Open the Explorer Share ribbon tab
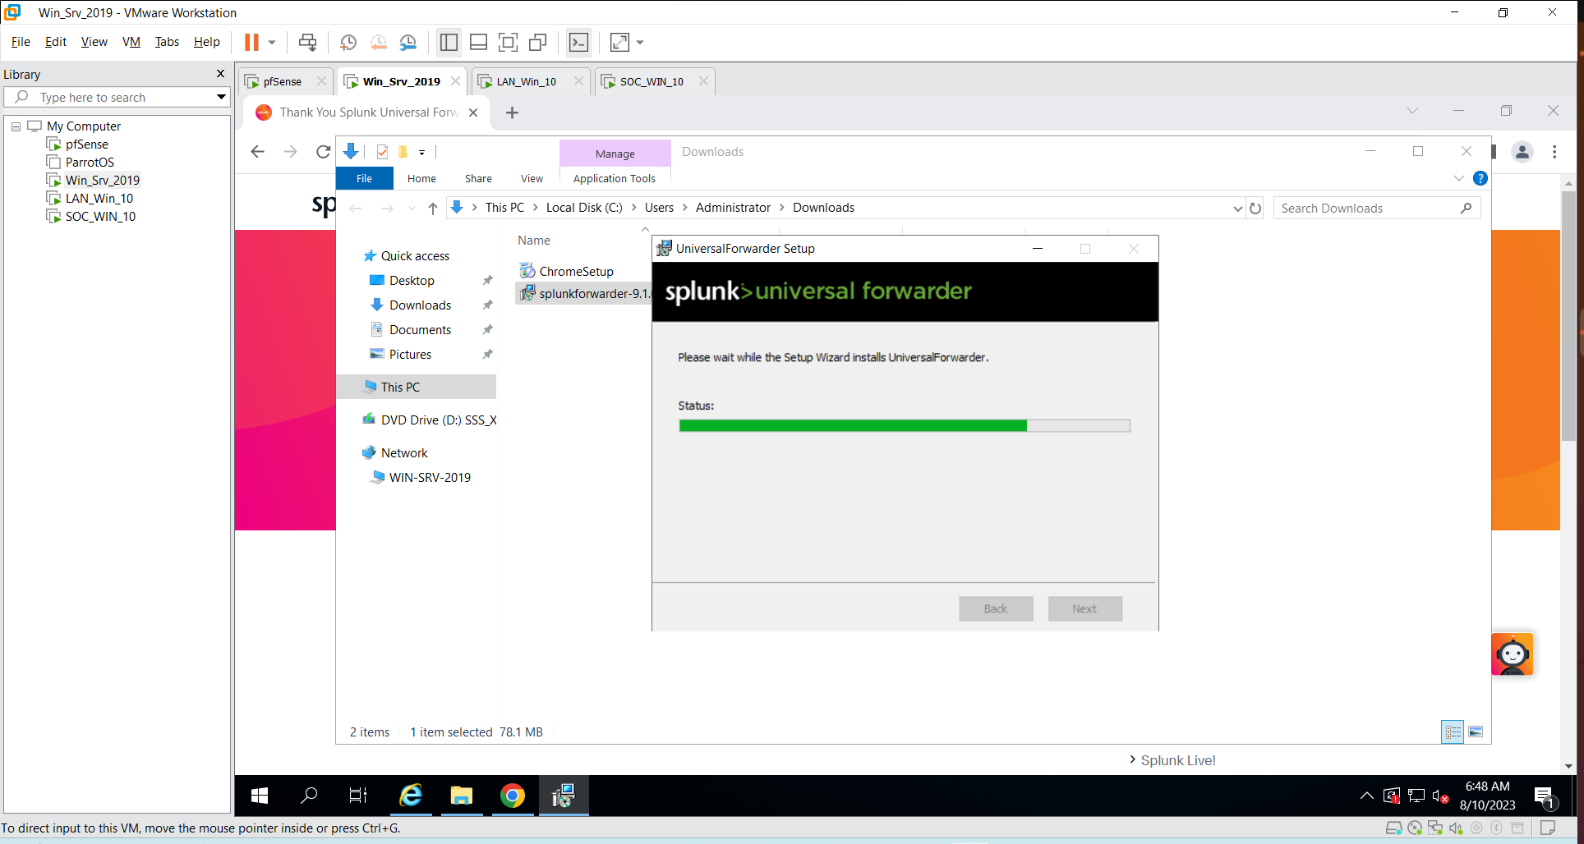The image size is (1584, 844). click(478, 178)
